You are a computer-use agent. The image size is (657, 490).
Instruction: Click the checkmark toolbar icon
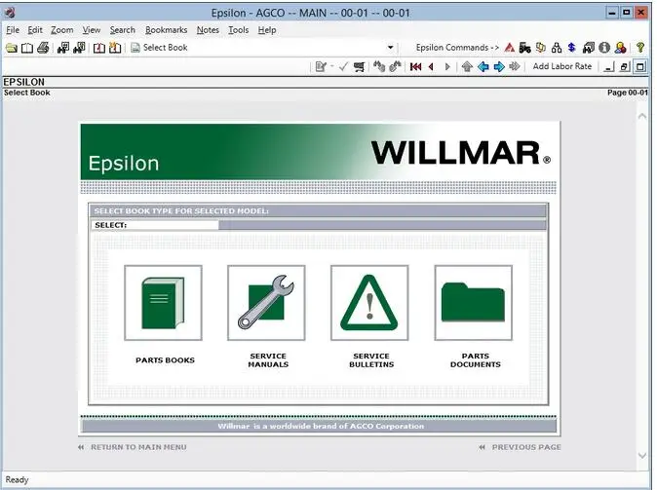[x=343, y=66]
